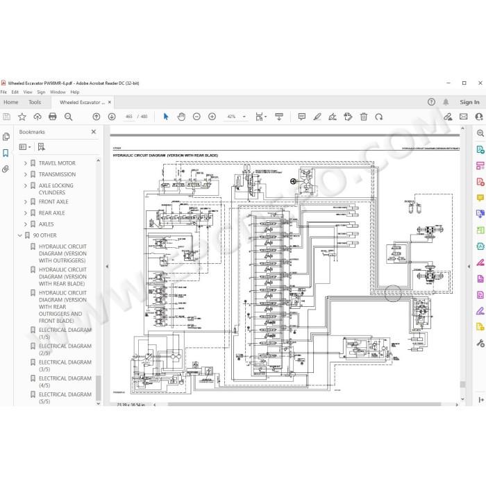Click the Save file icon
This screenshot has width=486, height=486.
pyautogui.click(x=6, y=117)
